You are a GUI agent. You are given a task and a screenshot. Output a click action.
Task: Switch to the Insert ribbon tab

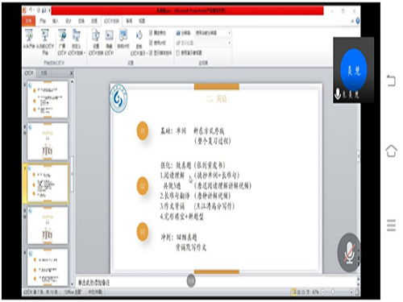click(x=56, y=21)
